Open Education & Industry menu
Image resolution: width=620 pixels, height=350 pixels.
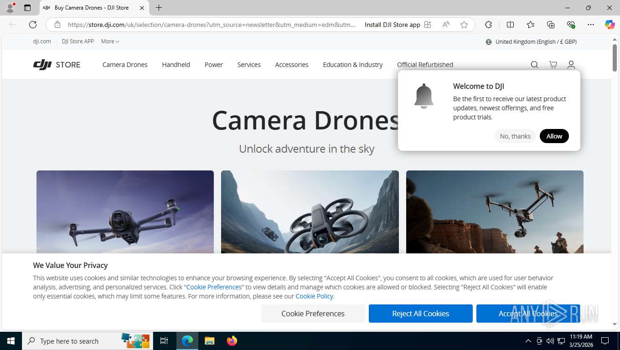pos(353,65)
